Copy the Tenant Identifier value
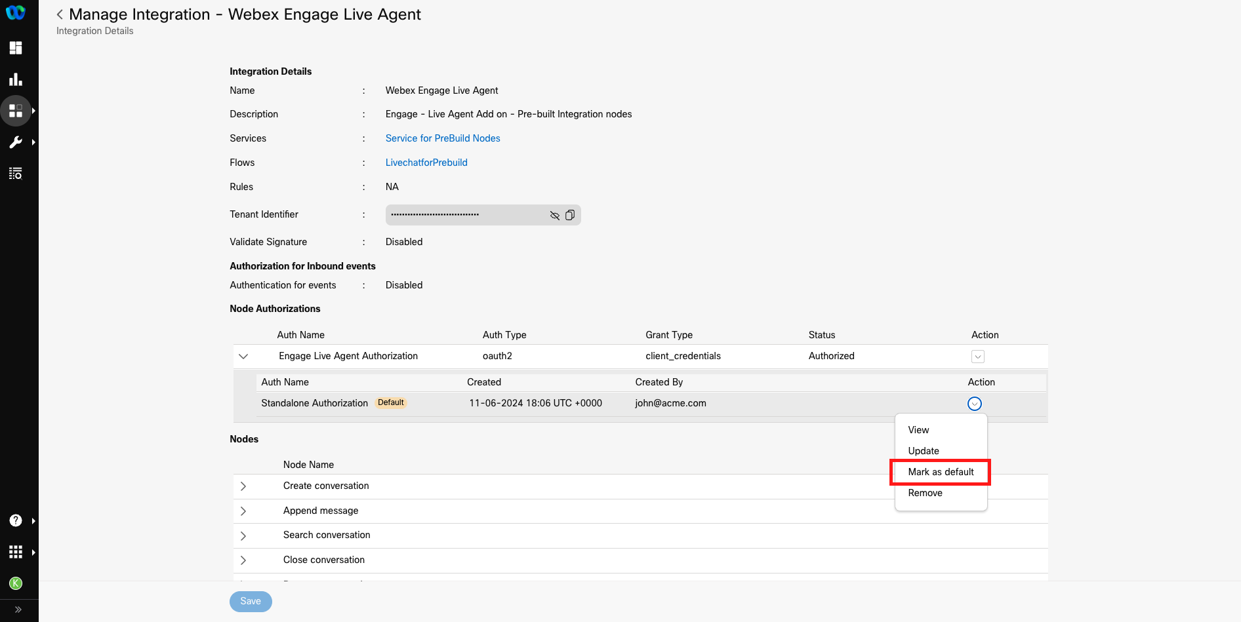This screenshot has width=1241, height=622. tap(570, 215)
